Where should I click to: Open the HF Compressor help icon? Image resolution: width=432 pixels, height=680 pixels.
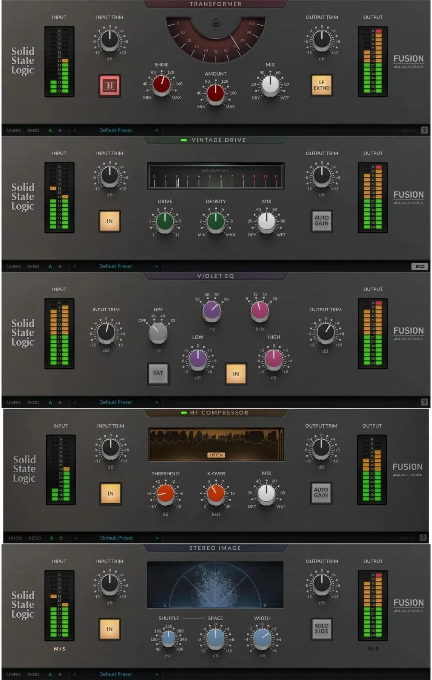[x=423, y=538]
